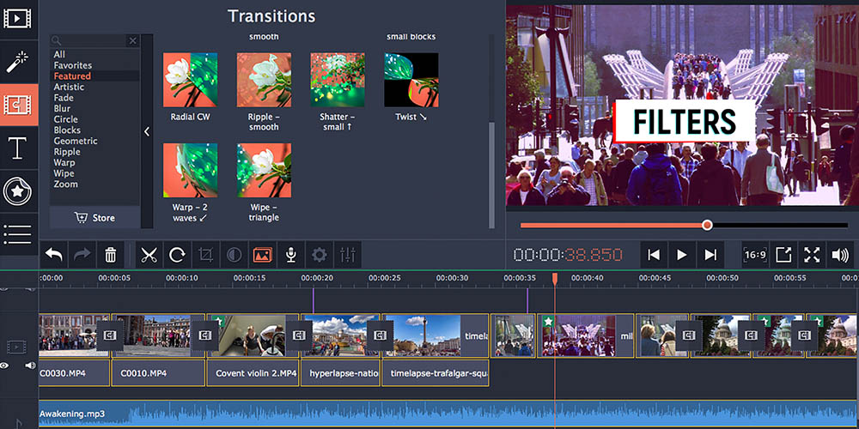Click the 00:00:20 ruler mark
Screen dimensions: 859x429
[x=317, y=278]
